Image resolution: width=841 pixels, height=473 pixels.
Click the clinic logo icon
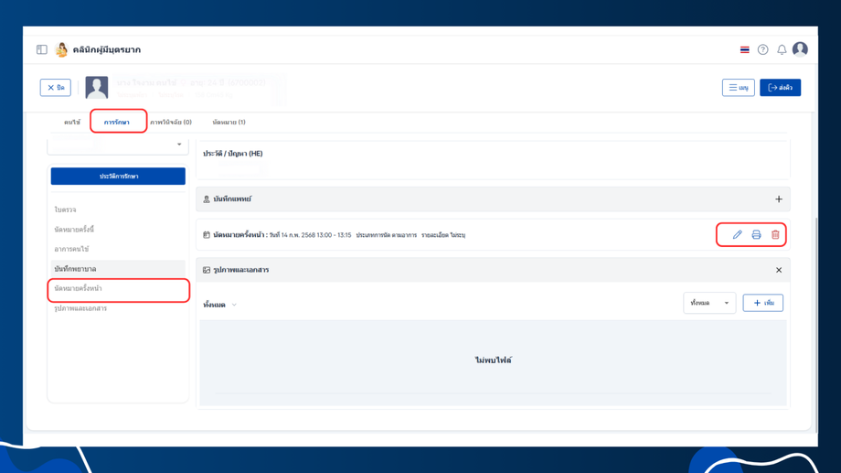[61, 49]
